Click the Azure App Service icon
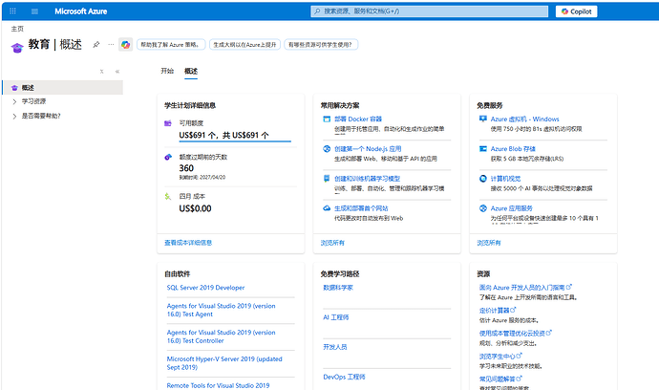Viewport: 659px width, 390px height. pos(483,208)
